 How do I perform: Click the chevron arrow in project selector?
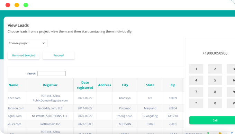[x=44, y=43]
